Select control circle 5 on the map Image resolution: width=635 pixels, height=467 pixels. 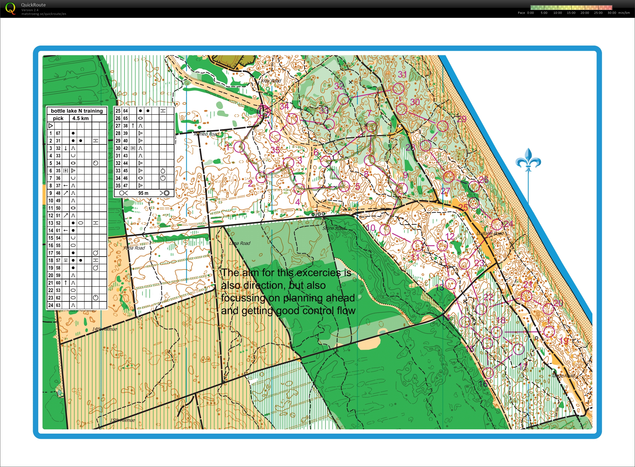coord(344,186)
